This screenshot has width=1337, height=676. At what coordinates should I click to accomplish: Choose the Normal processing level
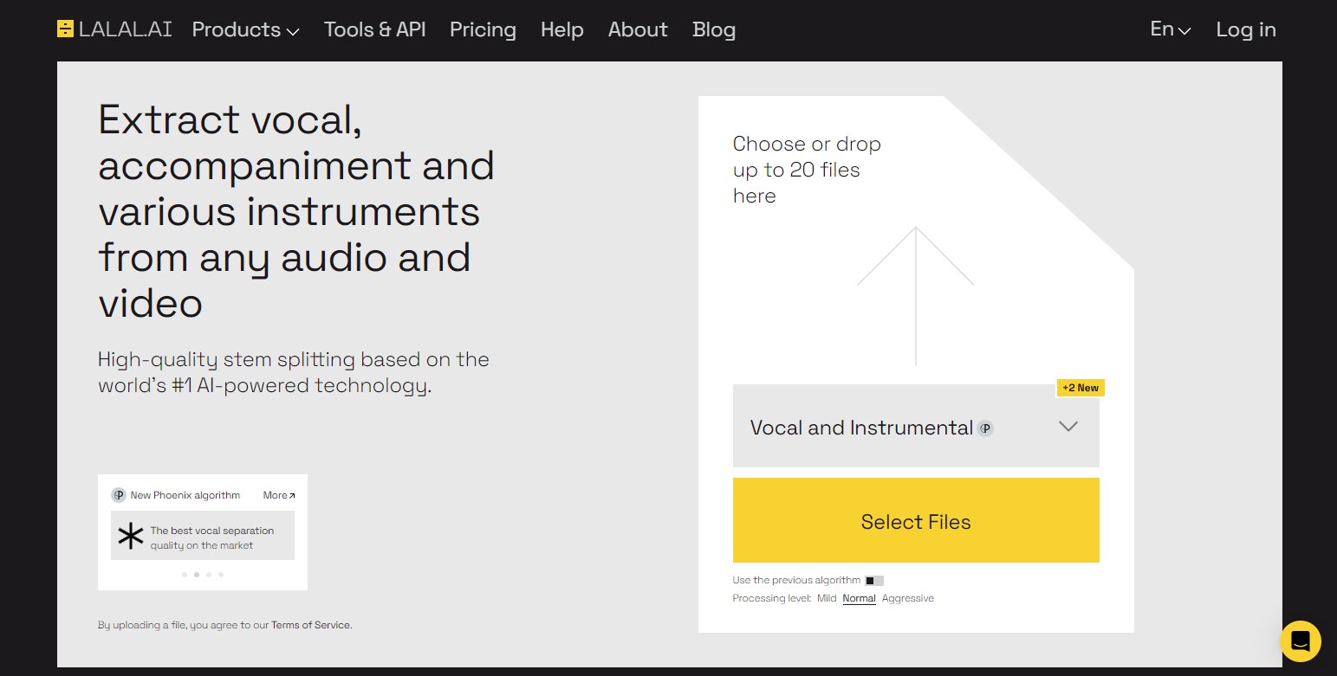[x=859, y=598]
